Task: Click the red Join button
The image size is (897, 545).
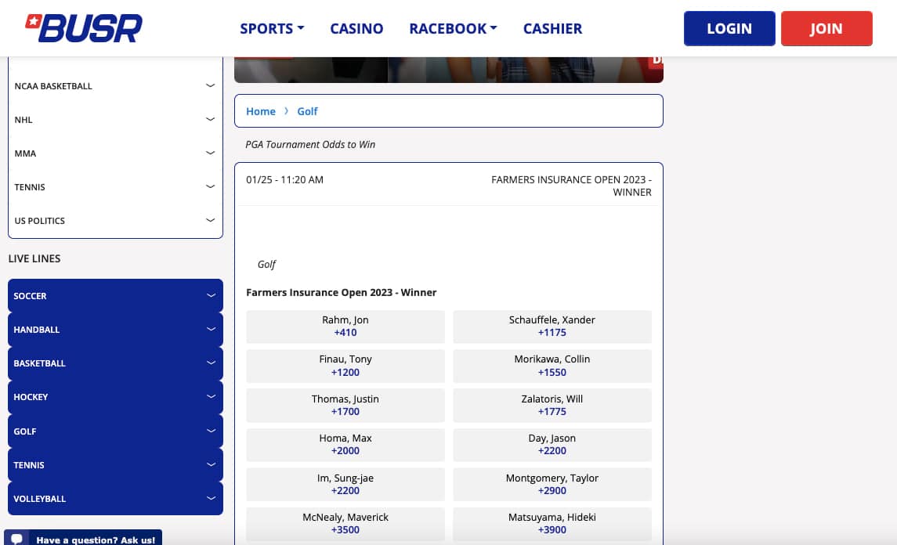Action: coord(826,29)
